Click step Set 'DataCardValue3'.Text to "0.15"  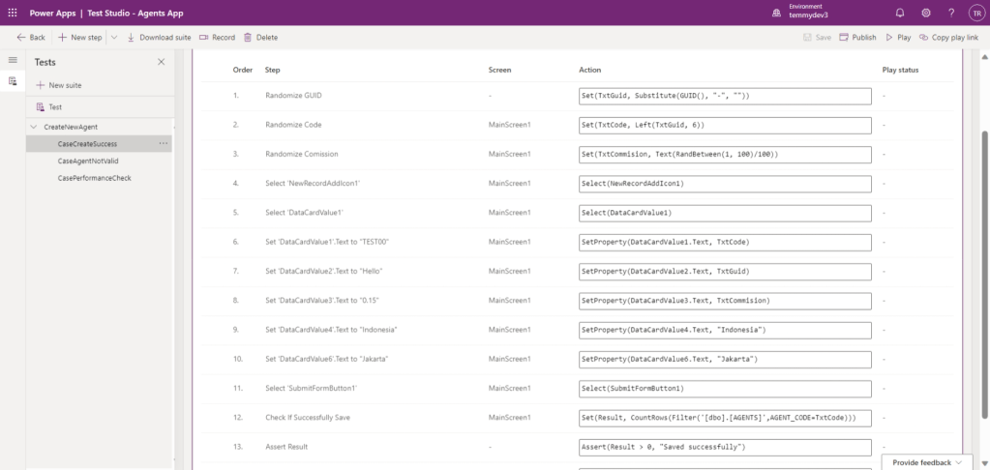pyautogui.click(x=322, y=301)
